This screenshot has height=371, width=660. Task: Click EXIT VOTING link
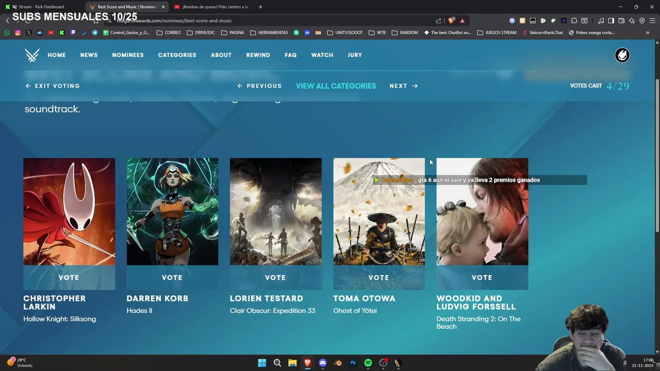(x=53, y=86)
